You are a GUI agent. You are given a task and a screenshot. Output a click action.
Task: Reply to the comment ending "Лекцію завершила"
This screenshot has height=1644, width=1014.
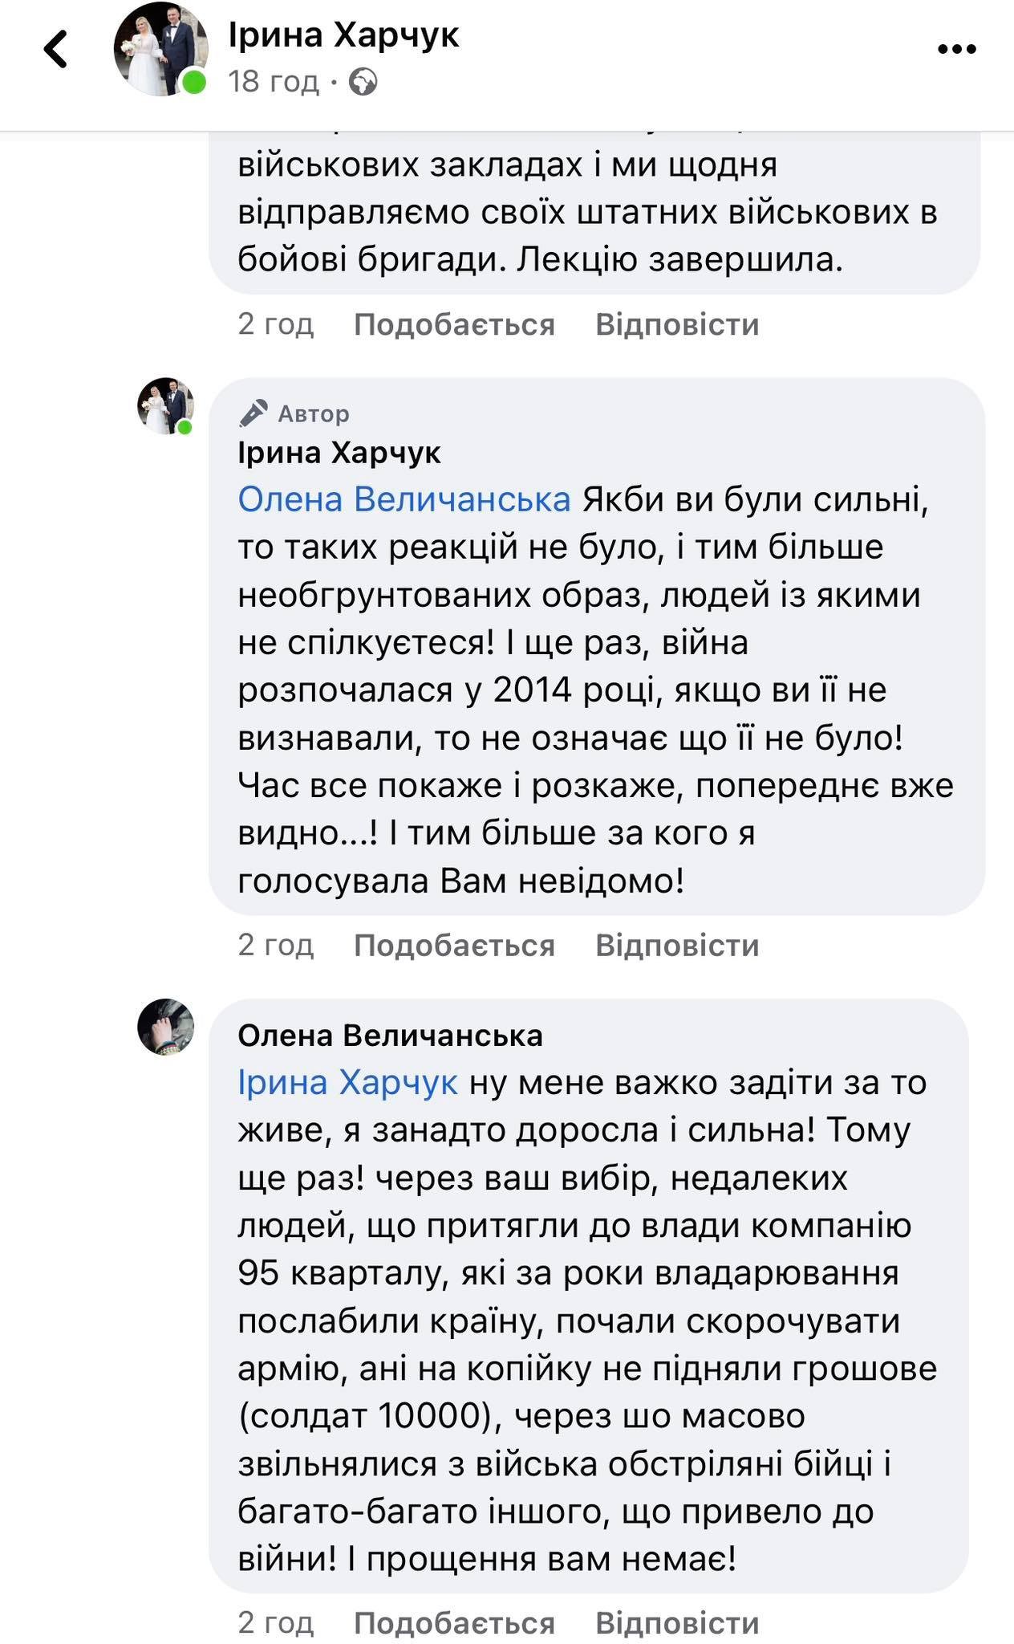click(677, 324)
